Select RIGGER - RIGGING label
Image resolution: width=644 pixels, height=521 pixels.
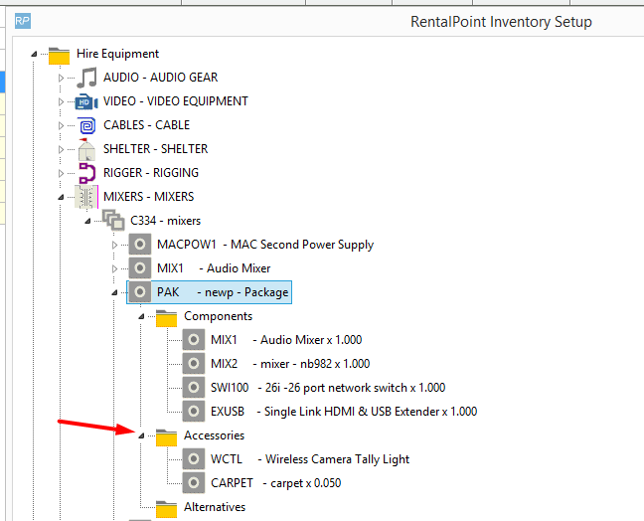click(151, 173)
